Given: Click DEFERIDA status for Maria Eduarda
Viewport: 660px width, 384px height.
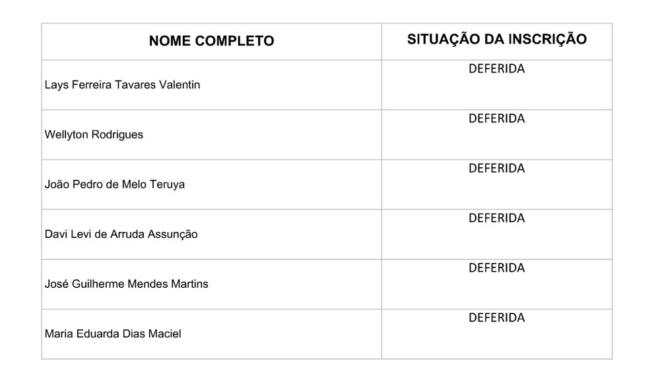Looking at the screenshot, I should coord(497,317).
